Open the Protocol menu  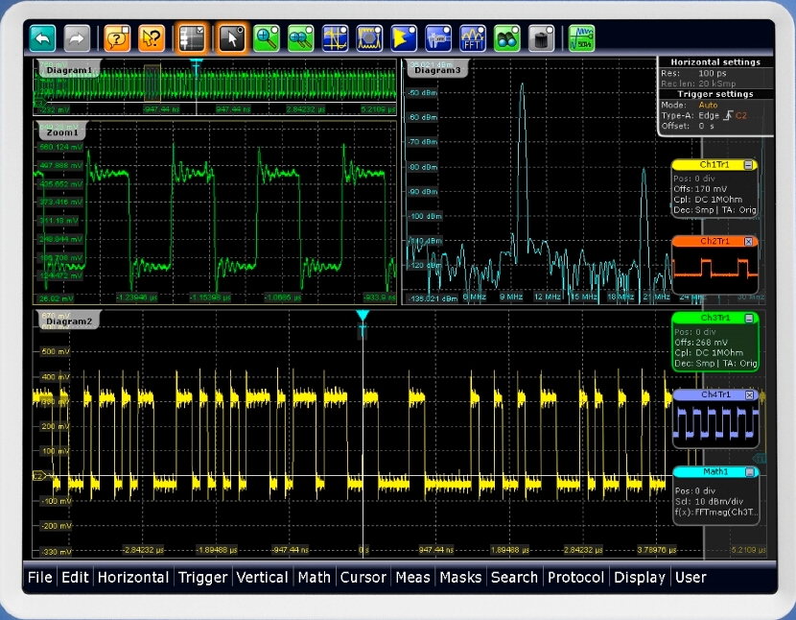click(576, 577)
